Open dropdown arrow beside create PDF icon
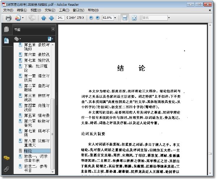 23,18
